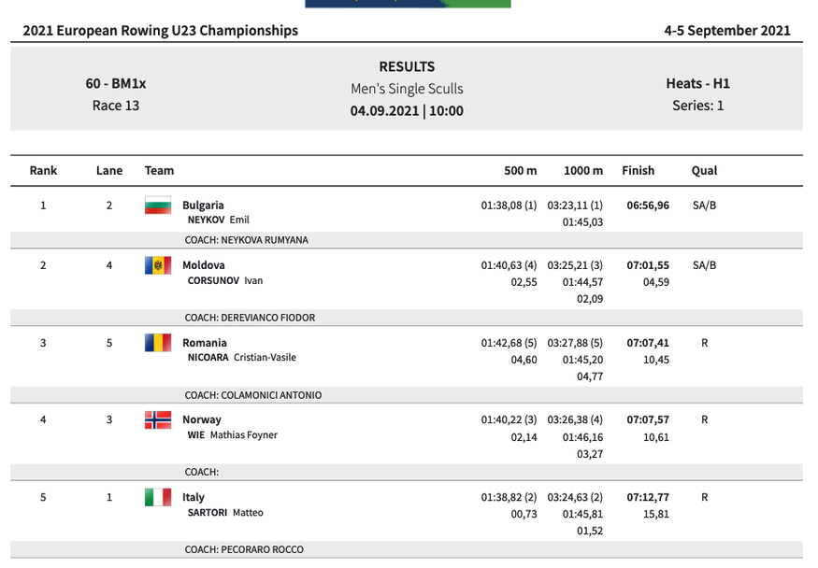The image size is (818, 568).
Task: Click the 500 m column header
Action: pos(521,170)
